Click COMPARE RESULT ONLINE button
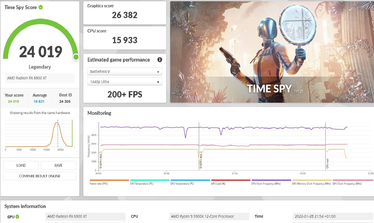 [40, 176]
